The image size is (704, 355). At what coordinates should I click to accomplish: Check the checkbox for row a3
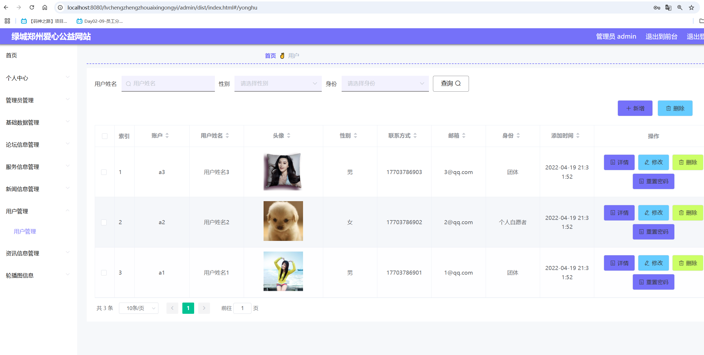click(x=104, y=172)
